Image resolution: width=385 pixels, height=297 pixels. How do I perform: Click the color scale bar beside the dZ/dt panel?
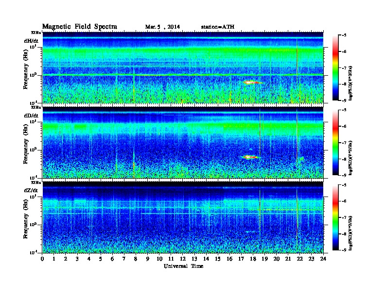335,217
